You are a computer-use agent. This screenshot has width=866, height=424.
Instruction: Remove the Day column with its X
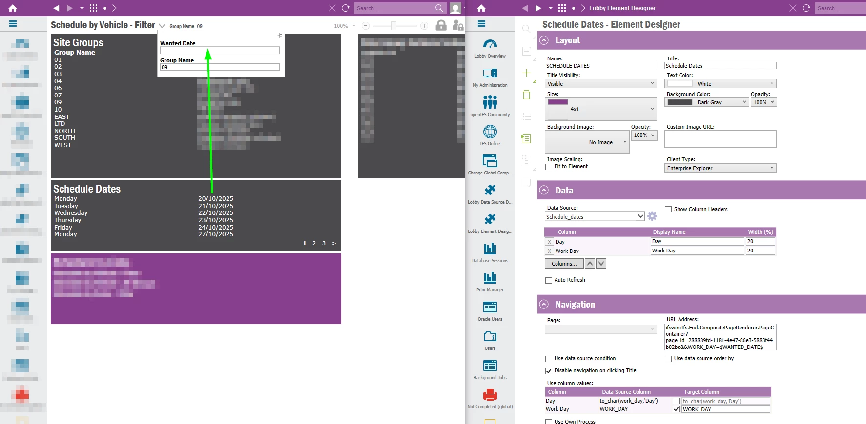coord(549,242)
